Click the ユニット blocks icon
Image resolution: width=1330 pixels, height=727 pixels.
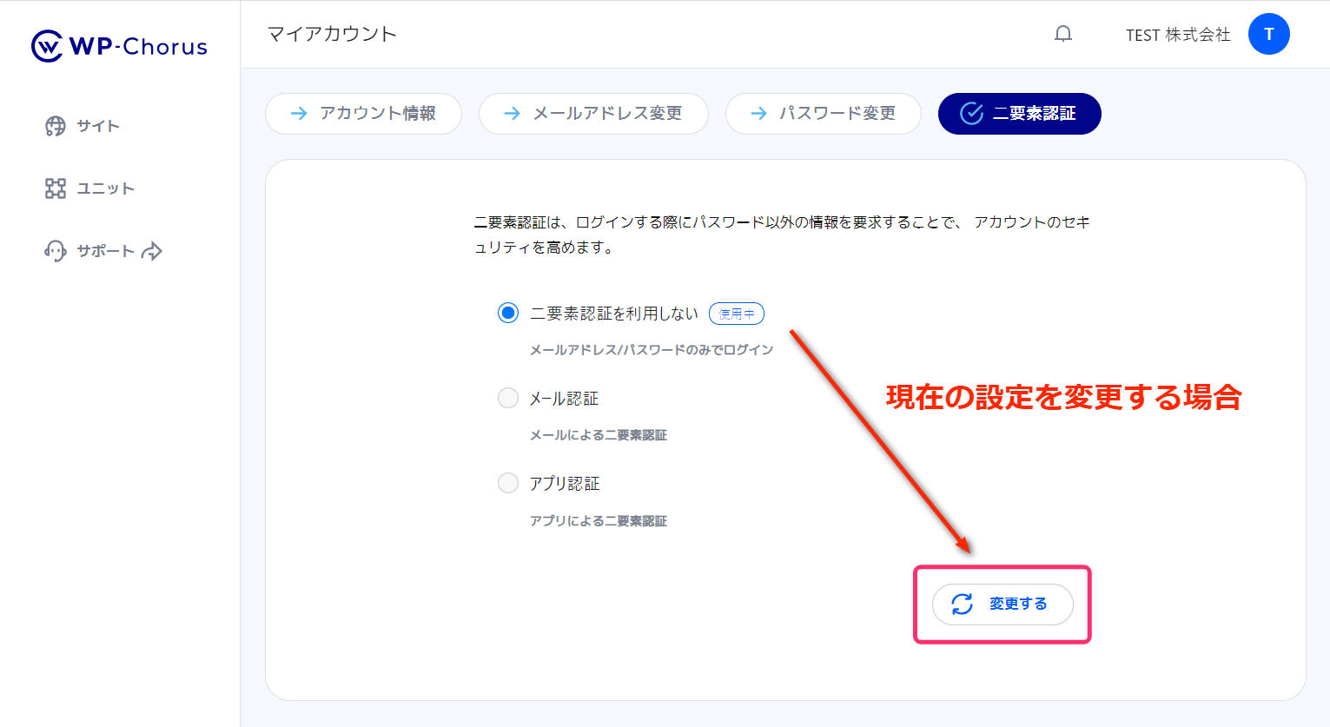[x=56, y=188]
